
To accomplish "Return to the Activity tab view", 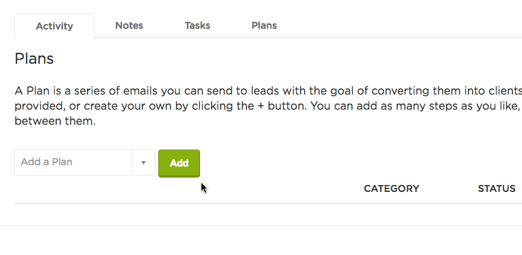I will point(54,26).
